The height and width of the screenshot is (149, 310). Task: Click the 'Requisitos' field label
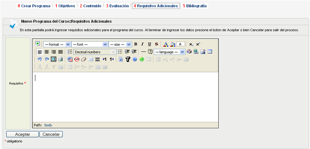pyautogui.click(x=16, y=83)
